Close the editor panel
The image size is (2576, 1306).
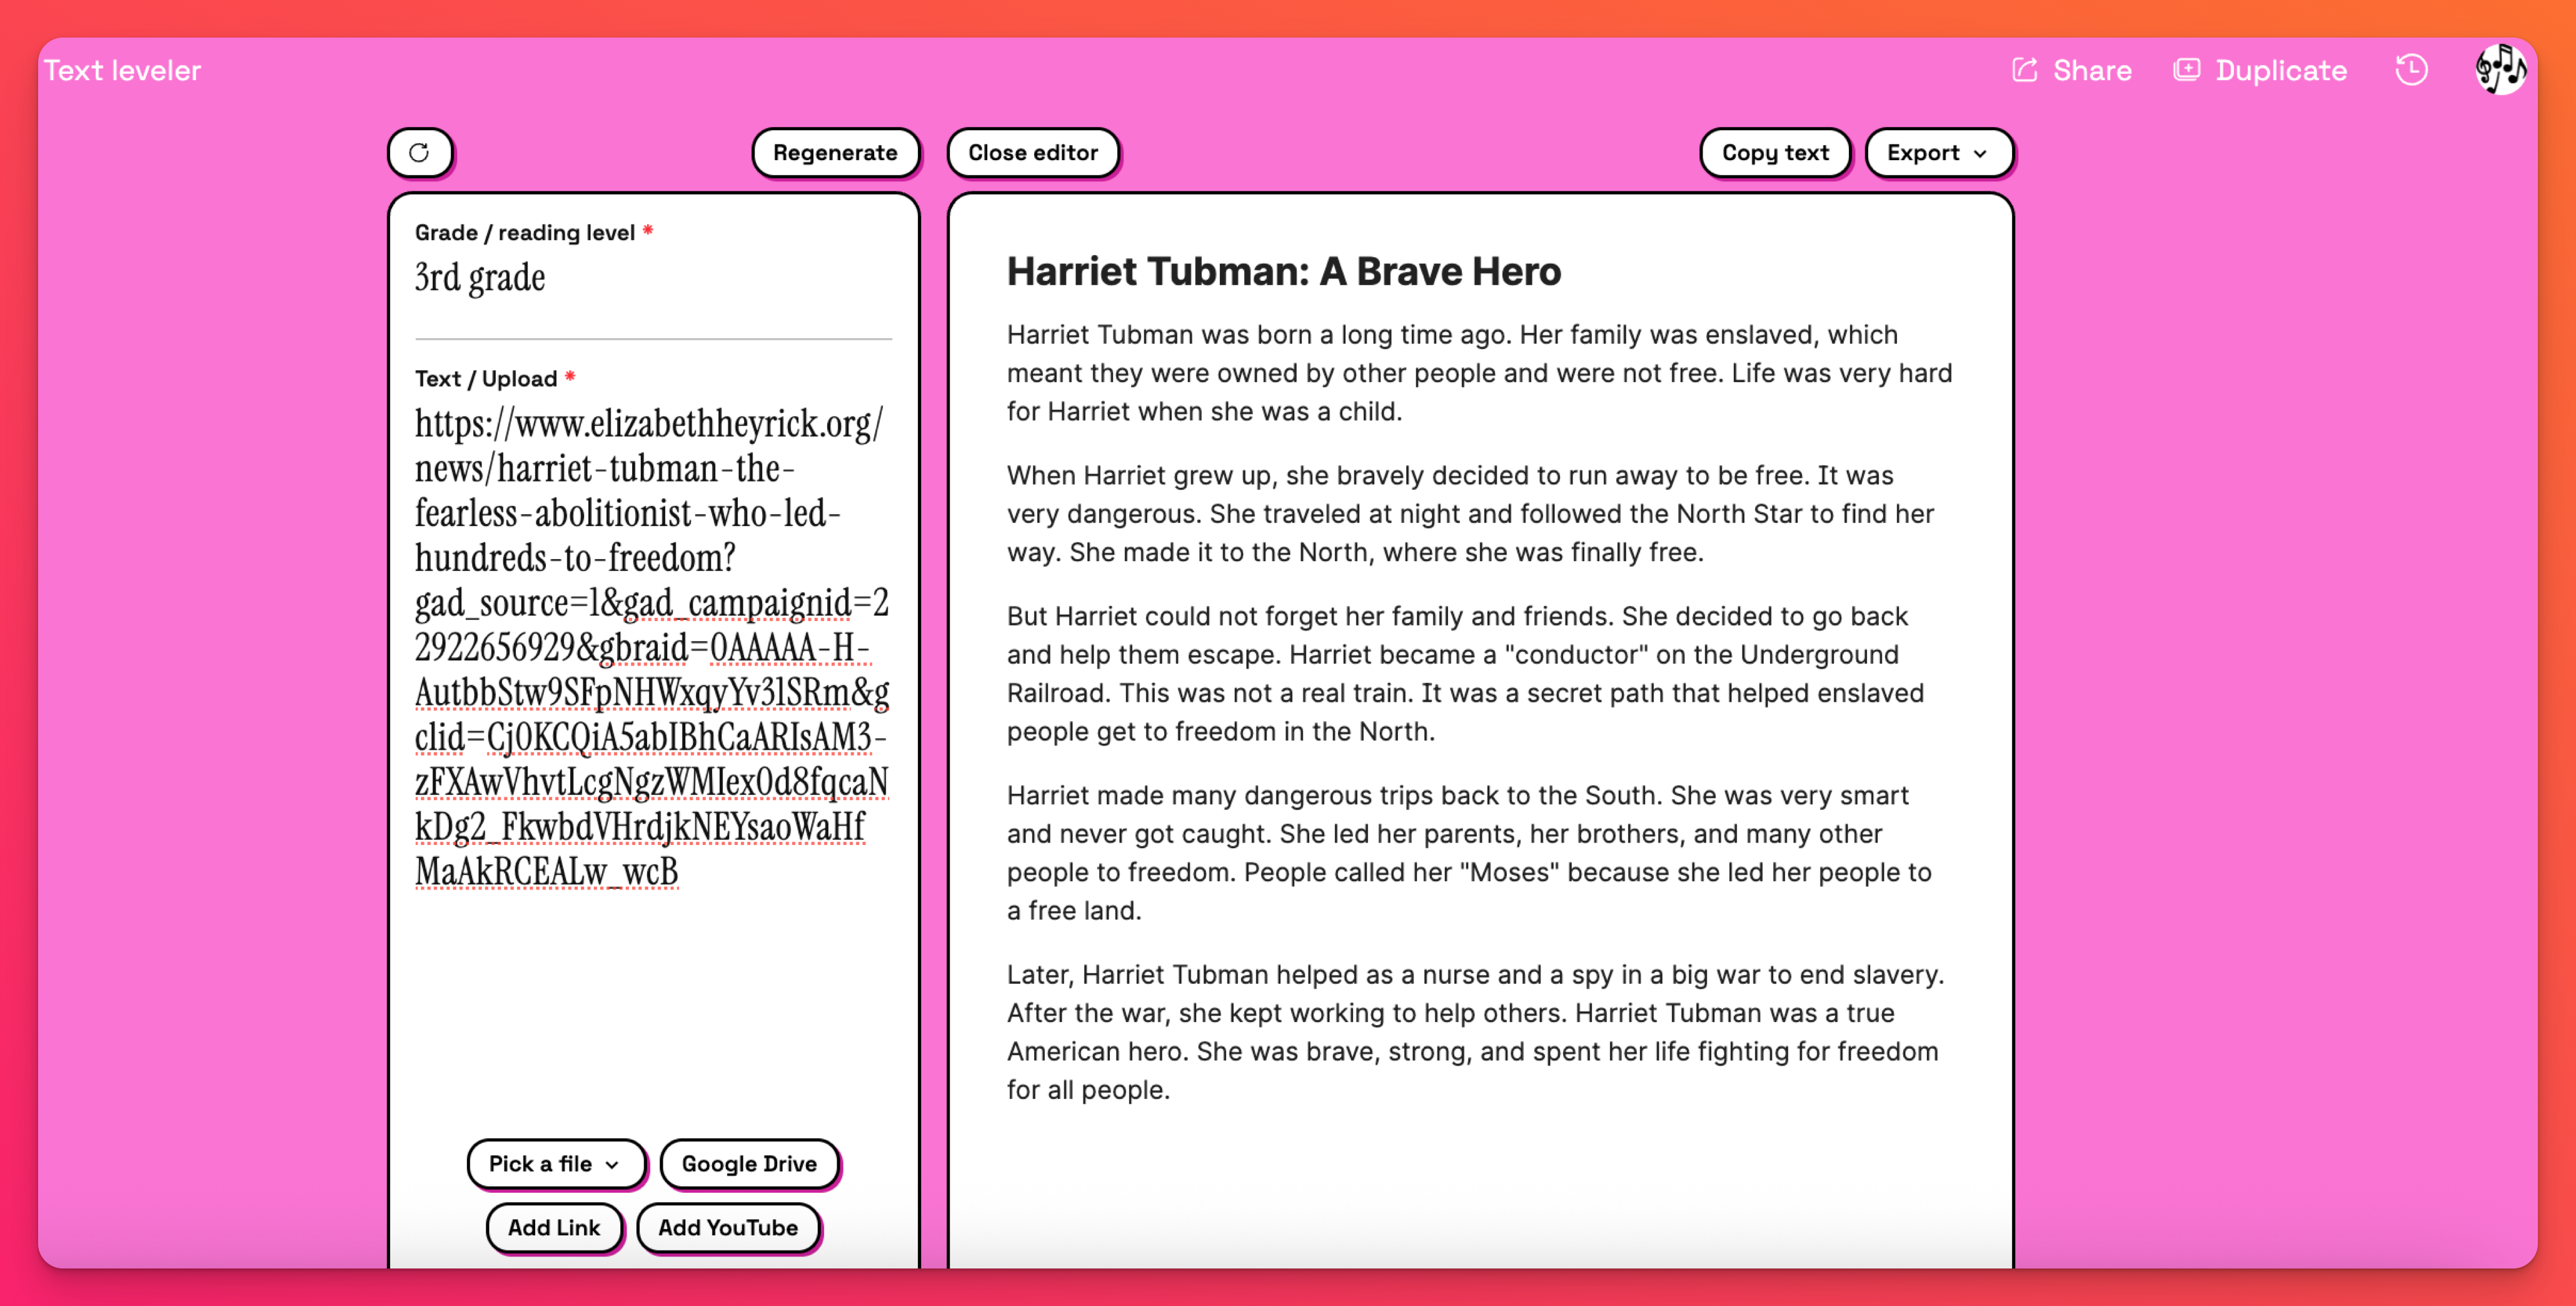coord(1032,153)
